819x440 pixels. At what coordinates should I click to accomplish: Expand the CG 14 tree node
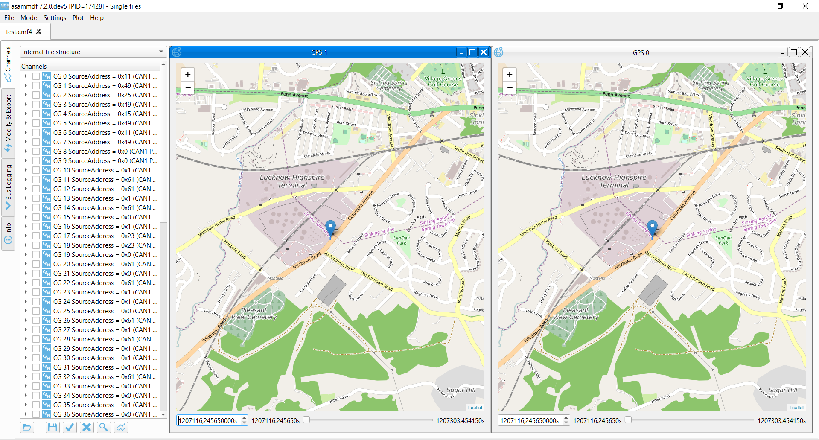pyautogui.click(x=26, y=207)
